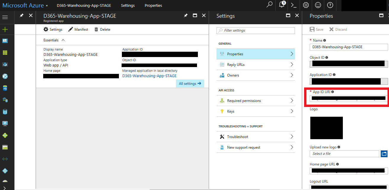Click the Filter settings search box
The image size is (389, 190).
click(x=256, y=30)
